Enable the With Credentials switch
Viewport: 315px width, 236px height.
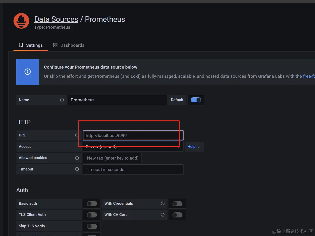click(x=177, y=203)
